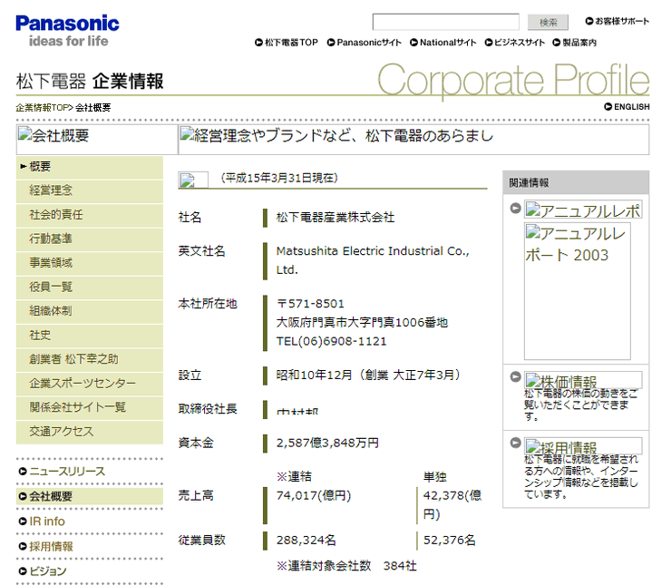Click Matsushita Electric Industrial Co., Ltd. text
671x585 pixels.
pos(373,260)
